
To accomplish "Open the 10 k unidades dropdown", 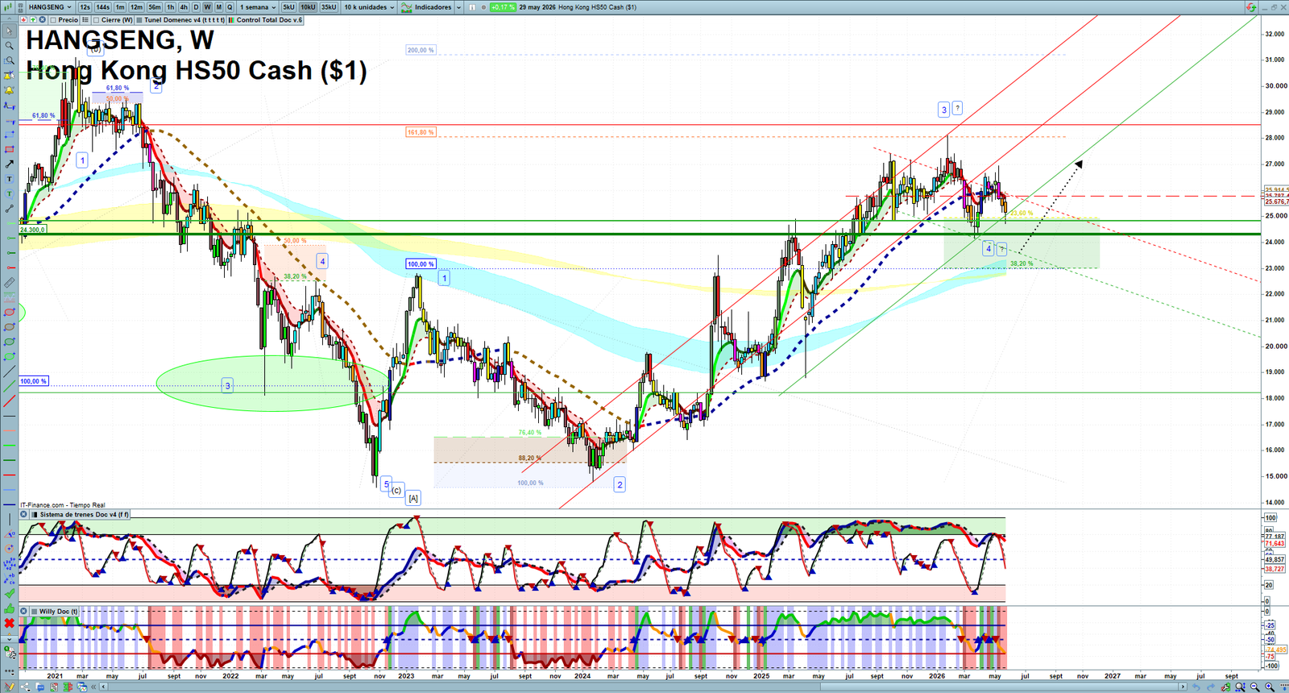I will [x=370, y=7].
